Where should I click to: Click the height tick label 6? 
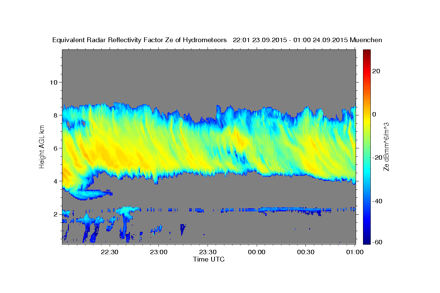tap(55, 148)
